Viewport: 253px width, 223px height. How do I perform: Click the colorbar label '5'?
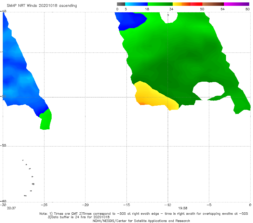click(126, 9)
